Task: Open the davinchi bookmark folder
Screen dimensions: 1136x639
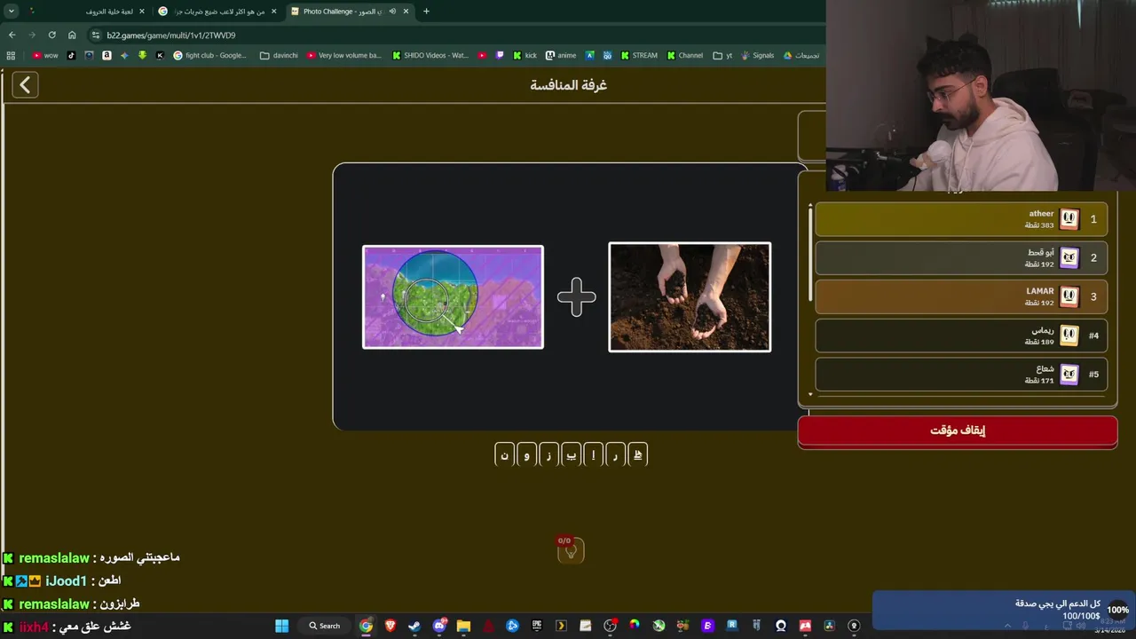Action: point(279,55)
